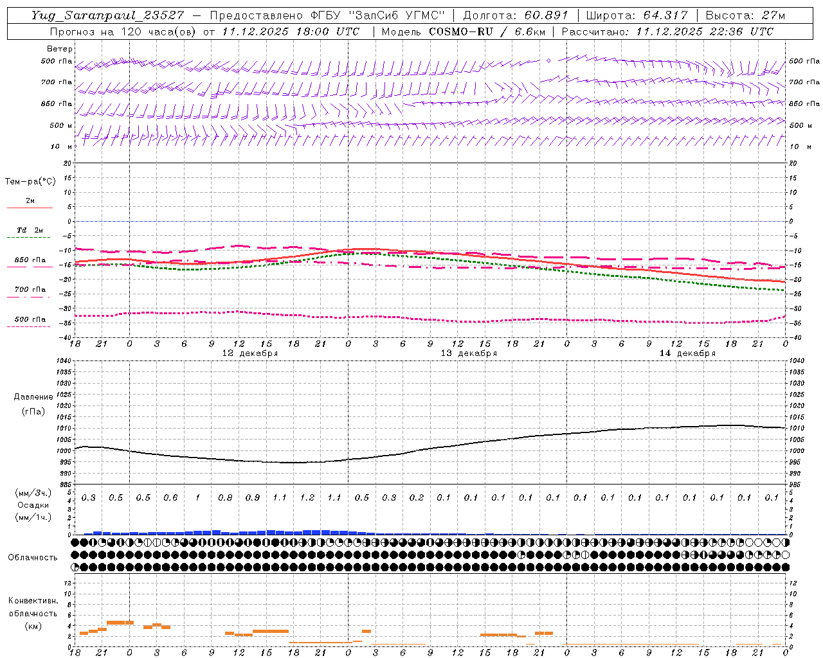This screenshot has height=658, width=823.
Task: Click the precipitation value '0.6'
Action: point(170,498)
